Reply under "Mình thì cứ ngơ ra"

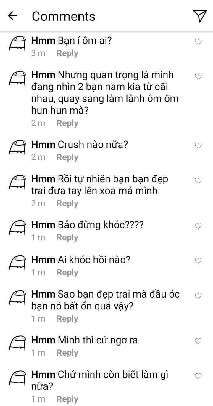point(67,353)
